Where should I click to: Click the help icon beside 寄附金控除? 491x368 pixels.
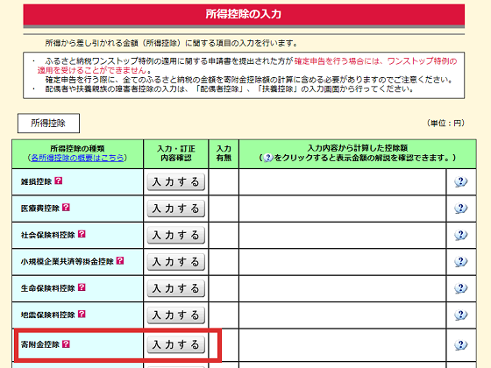pos(66,344)
